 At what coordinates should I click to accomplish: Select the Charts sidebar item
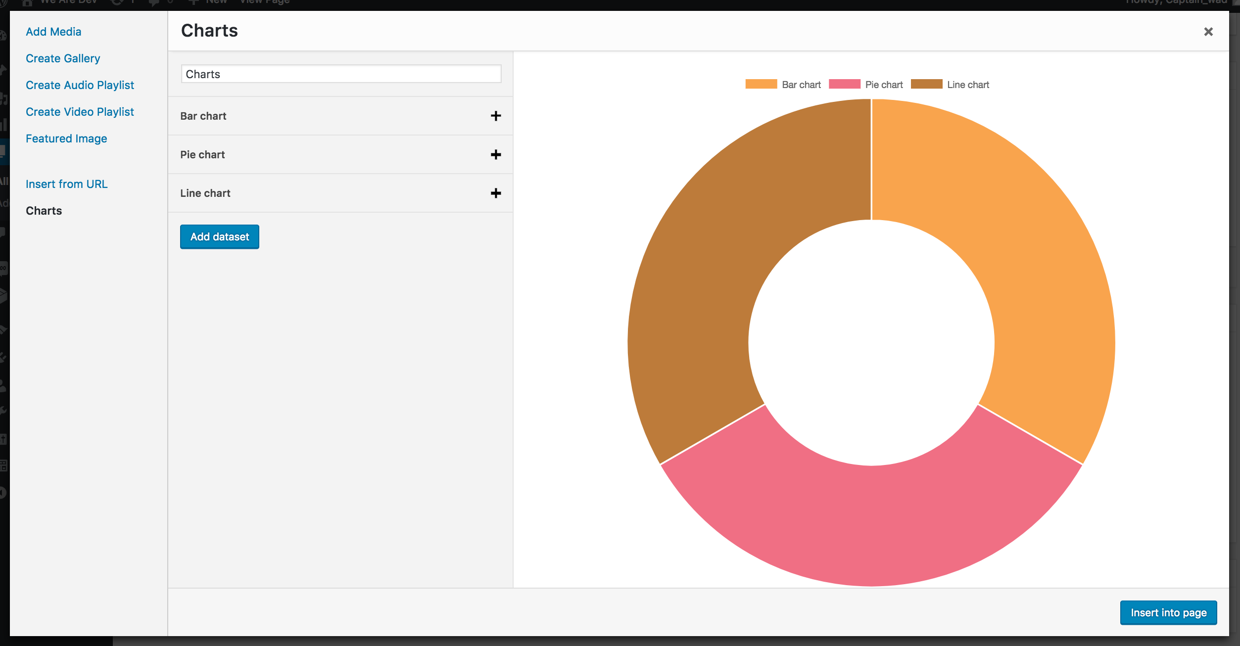point(44,211)
